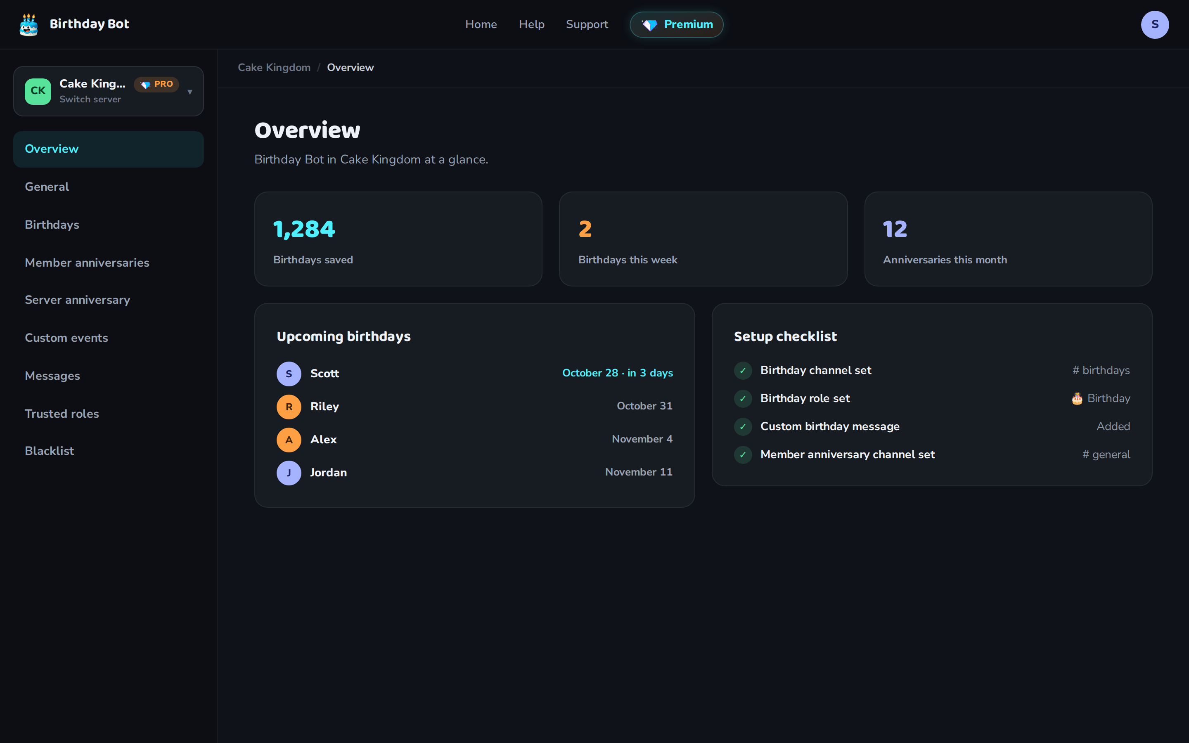Select Overview in the sidebar

point(109,149)
